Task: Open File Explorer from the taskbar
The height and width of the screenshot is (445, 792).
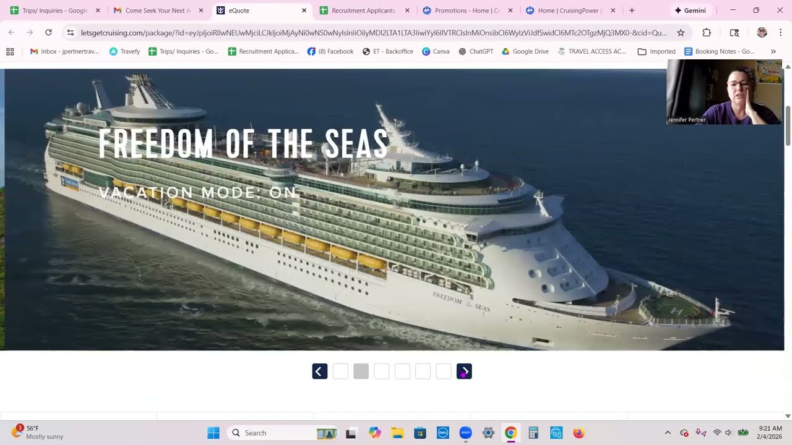Action: tap(397, 433)
